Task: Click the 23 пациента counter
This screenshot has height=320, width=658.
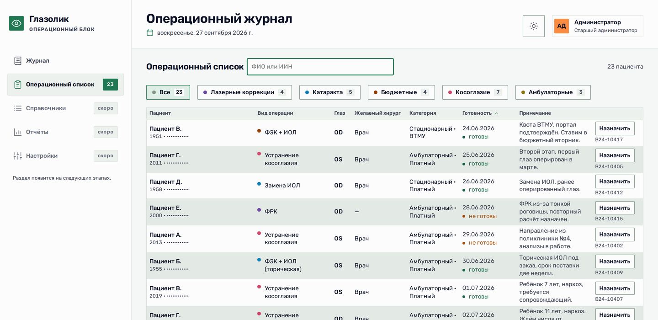Action: point(625,67)
